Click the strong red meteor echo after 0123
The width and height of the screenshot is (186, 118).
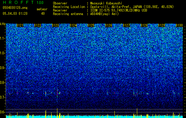[57, 93]
